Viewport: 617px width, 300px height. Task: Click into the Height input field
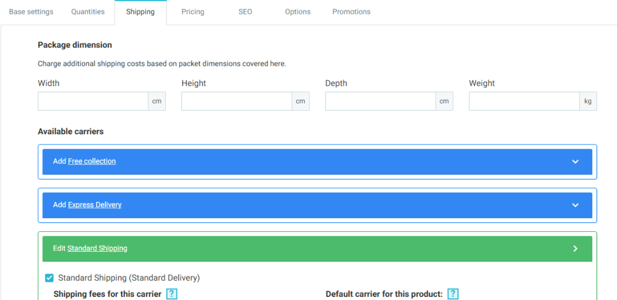coord(237,101)
